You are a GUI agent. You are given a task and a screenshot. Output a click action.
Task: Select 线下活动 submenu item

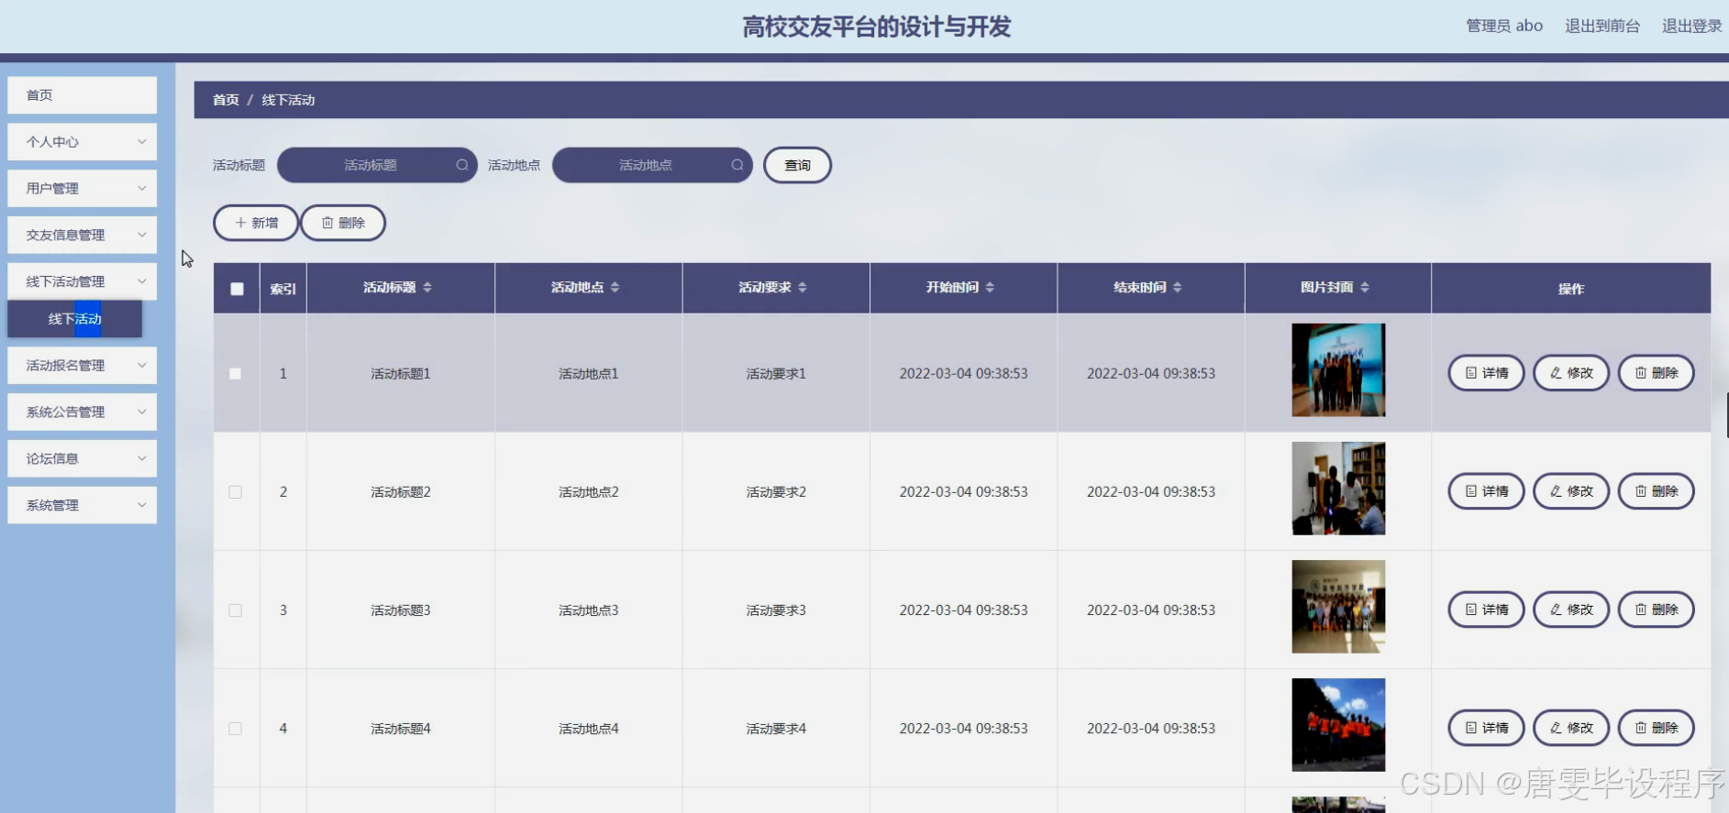click(75, 319)
